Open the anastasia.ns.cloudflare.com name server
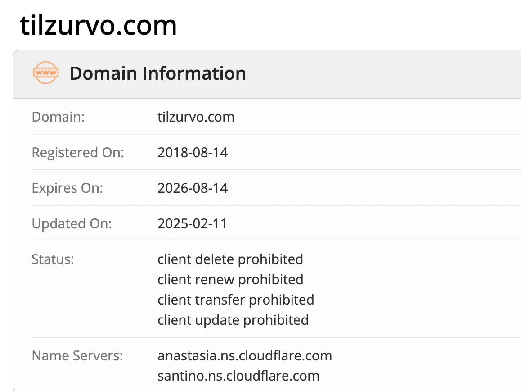The height and width of the screenshot is (391, 521). coord(244,355)
